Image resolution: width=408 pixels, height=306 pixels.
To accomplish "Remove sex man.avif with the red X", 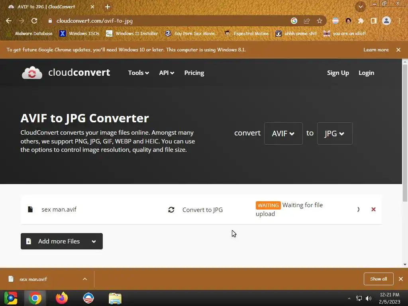I will (373, 209).
